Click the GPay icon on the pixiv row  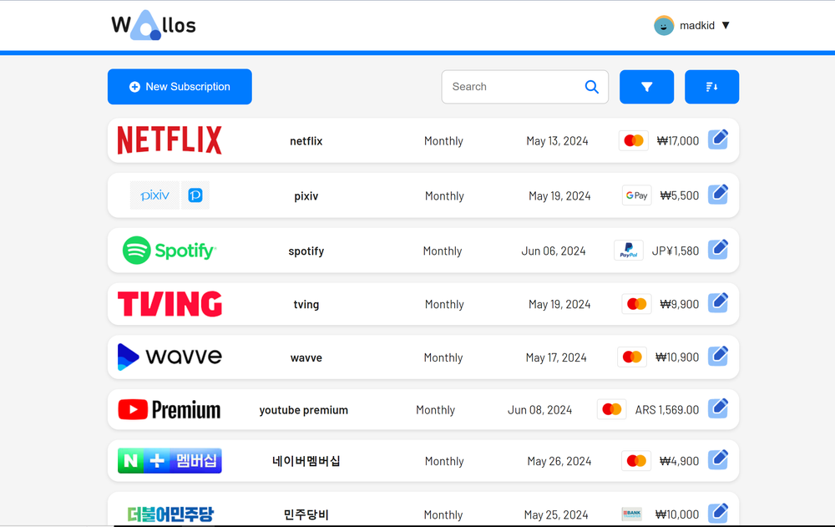(x=636, y=195)
